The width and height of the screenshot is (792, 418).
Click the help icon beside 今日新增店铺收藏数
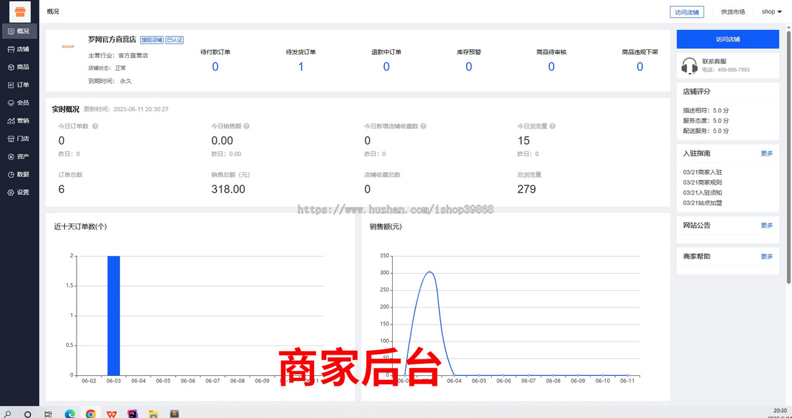coord(423,126)
